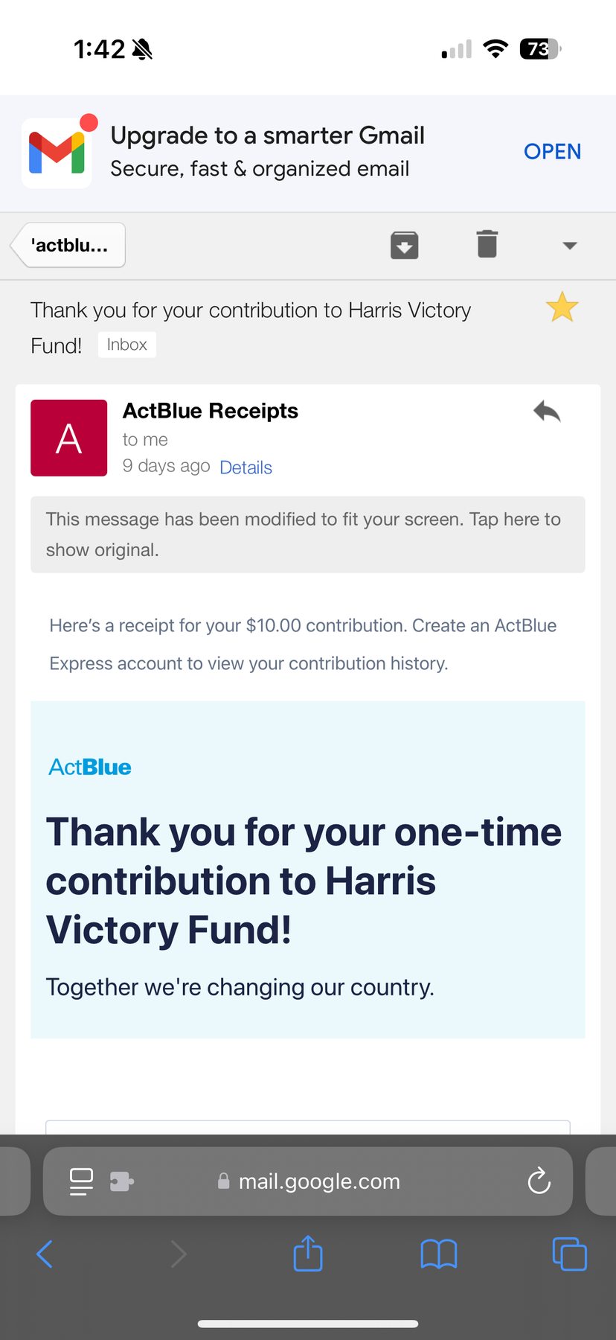Image resolution: width=616 pixels, height=1340 pixels.
Task: Go back with Safari's back arrow
Action: [45, 1254]
